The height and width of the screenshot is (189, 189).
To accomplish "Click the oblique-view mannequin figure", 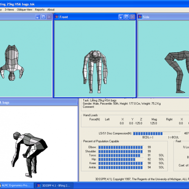I will [x=30, y=155].
